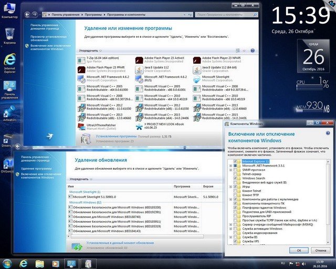This screenshot has width=336, height=269.
Task: Open Control Panel desktop icon
Action: pos(9,90)
